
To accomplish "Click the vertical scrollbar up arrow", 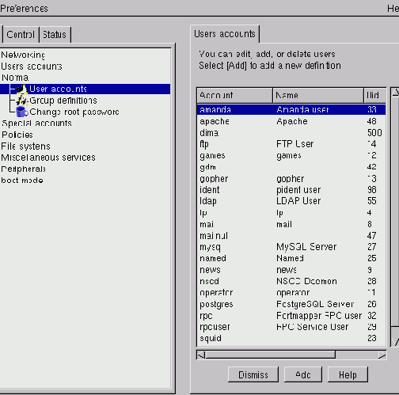I will [x=395, y=93].
